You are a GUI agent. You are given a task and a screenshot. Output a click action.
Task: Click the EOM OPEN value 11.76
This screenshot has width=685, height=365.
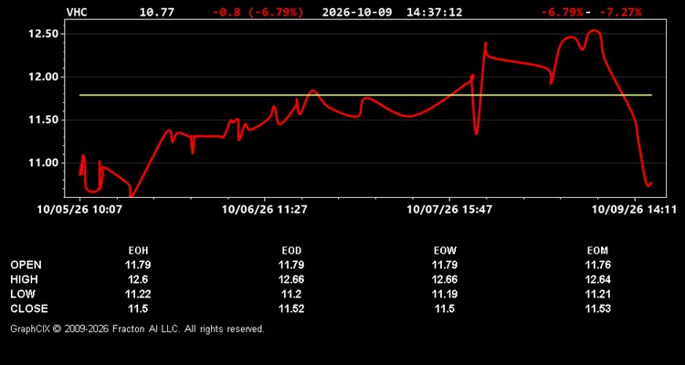[597, 265]
